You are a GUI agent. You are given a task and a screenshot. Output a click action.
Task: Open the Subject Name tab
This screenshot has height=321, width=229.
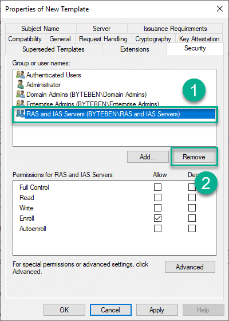click(41, 29)
